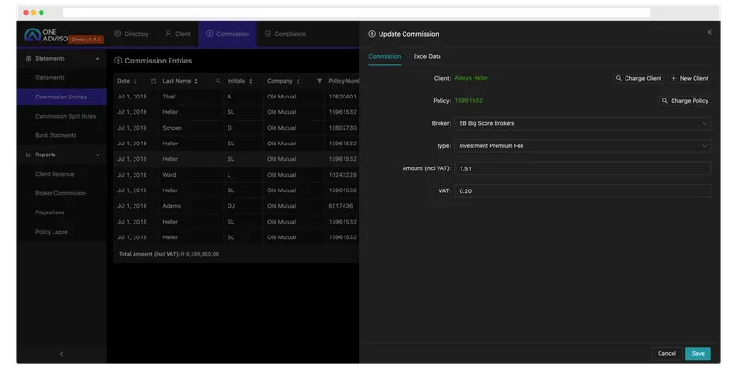Click the Alexys Heller client link
This screenshot has height=368, width=737.
471,78
